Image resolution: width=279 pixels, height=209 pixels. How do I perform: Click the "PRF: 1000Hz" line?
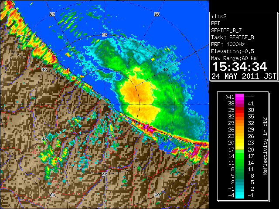[228, 44]
